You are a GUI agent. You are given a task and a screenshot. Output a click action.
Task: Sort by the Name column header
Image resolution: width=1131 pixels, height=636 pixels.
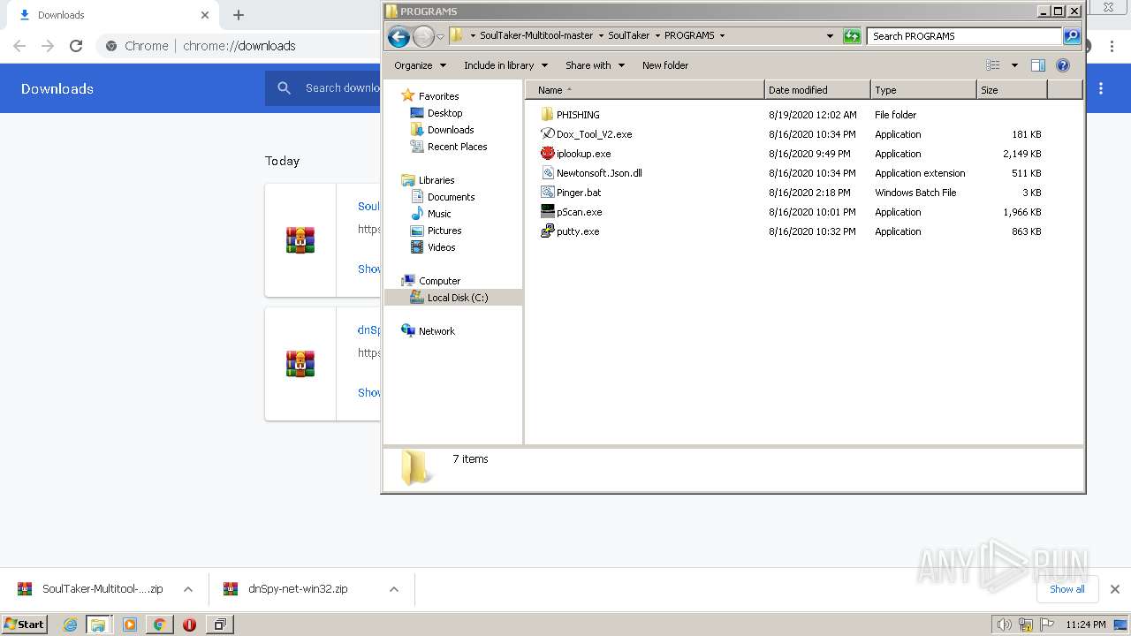[645, 90]
